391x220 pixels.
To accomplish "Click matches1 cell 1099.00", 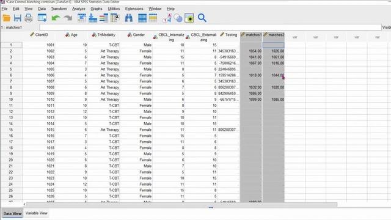I will [251, 99].
